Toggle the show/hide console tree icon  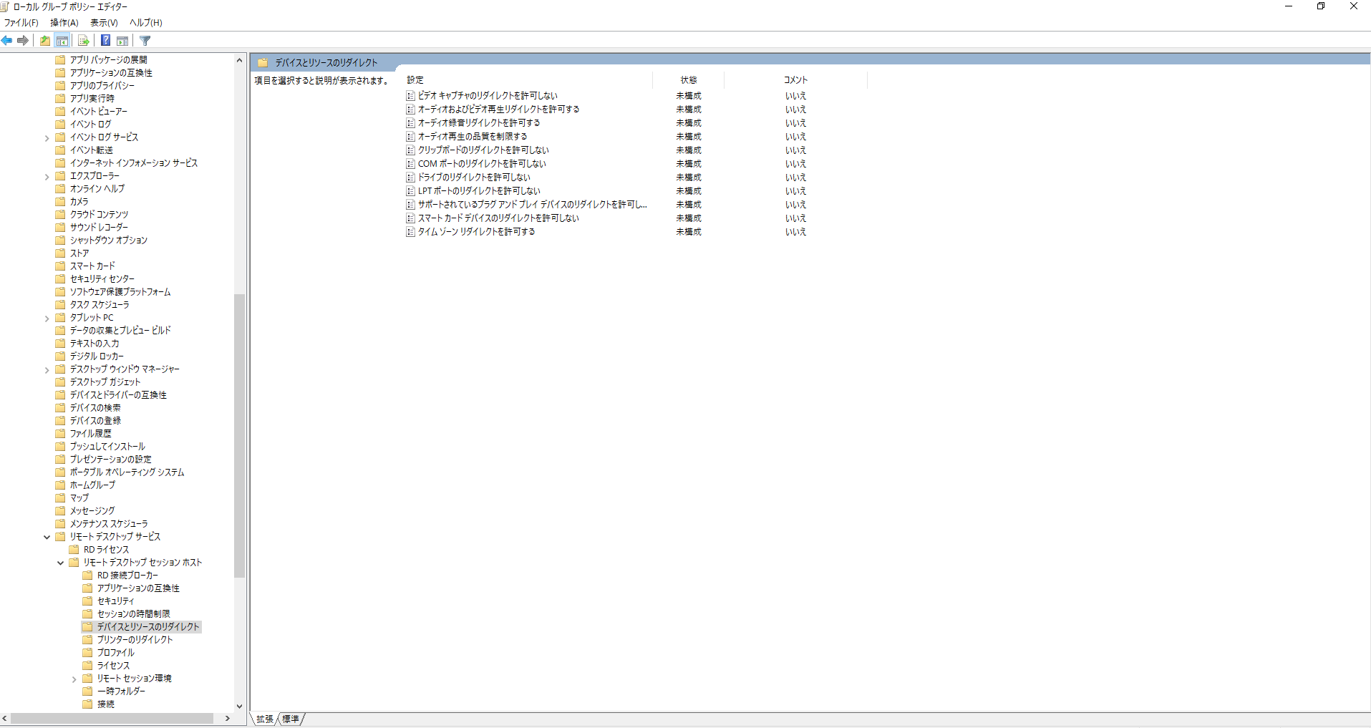click(62, 40)
